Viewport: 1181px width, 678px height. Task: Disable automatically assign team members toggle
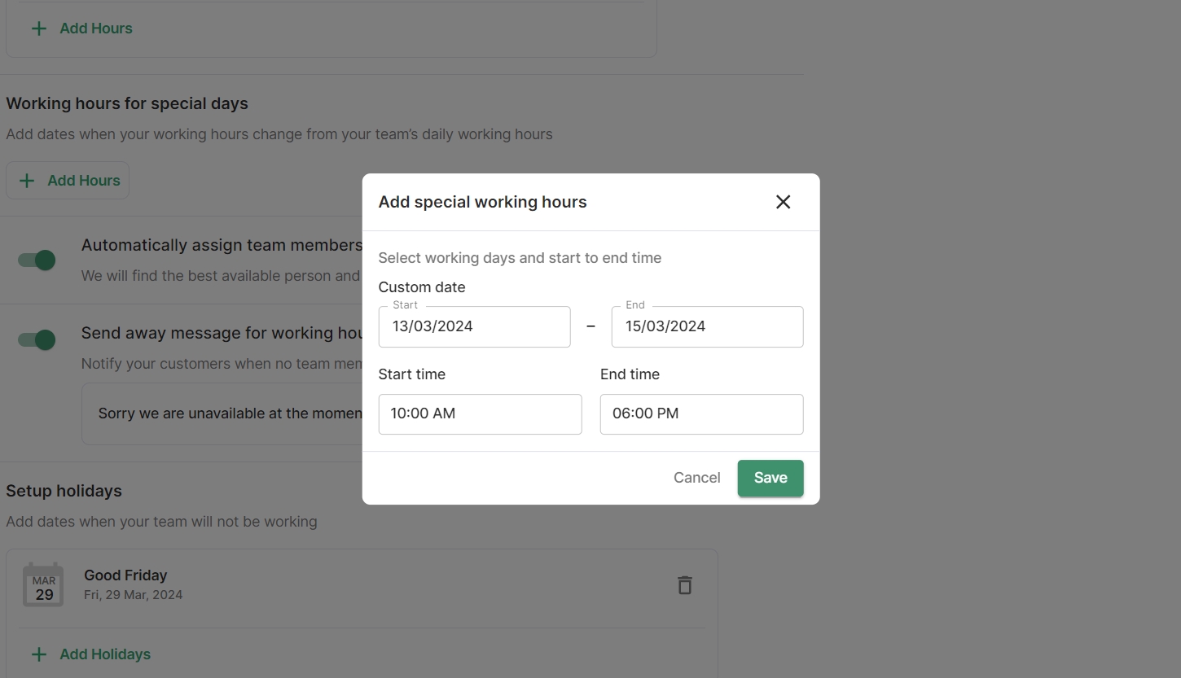pos(37,260)
